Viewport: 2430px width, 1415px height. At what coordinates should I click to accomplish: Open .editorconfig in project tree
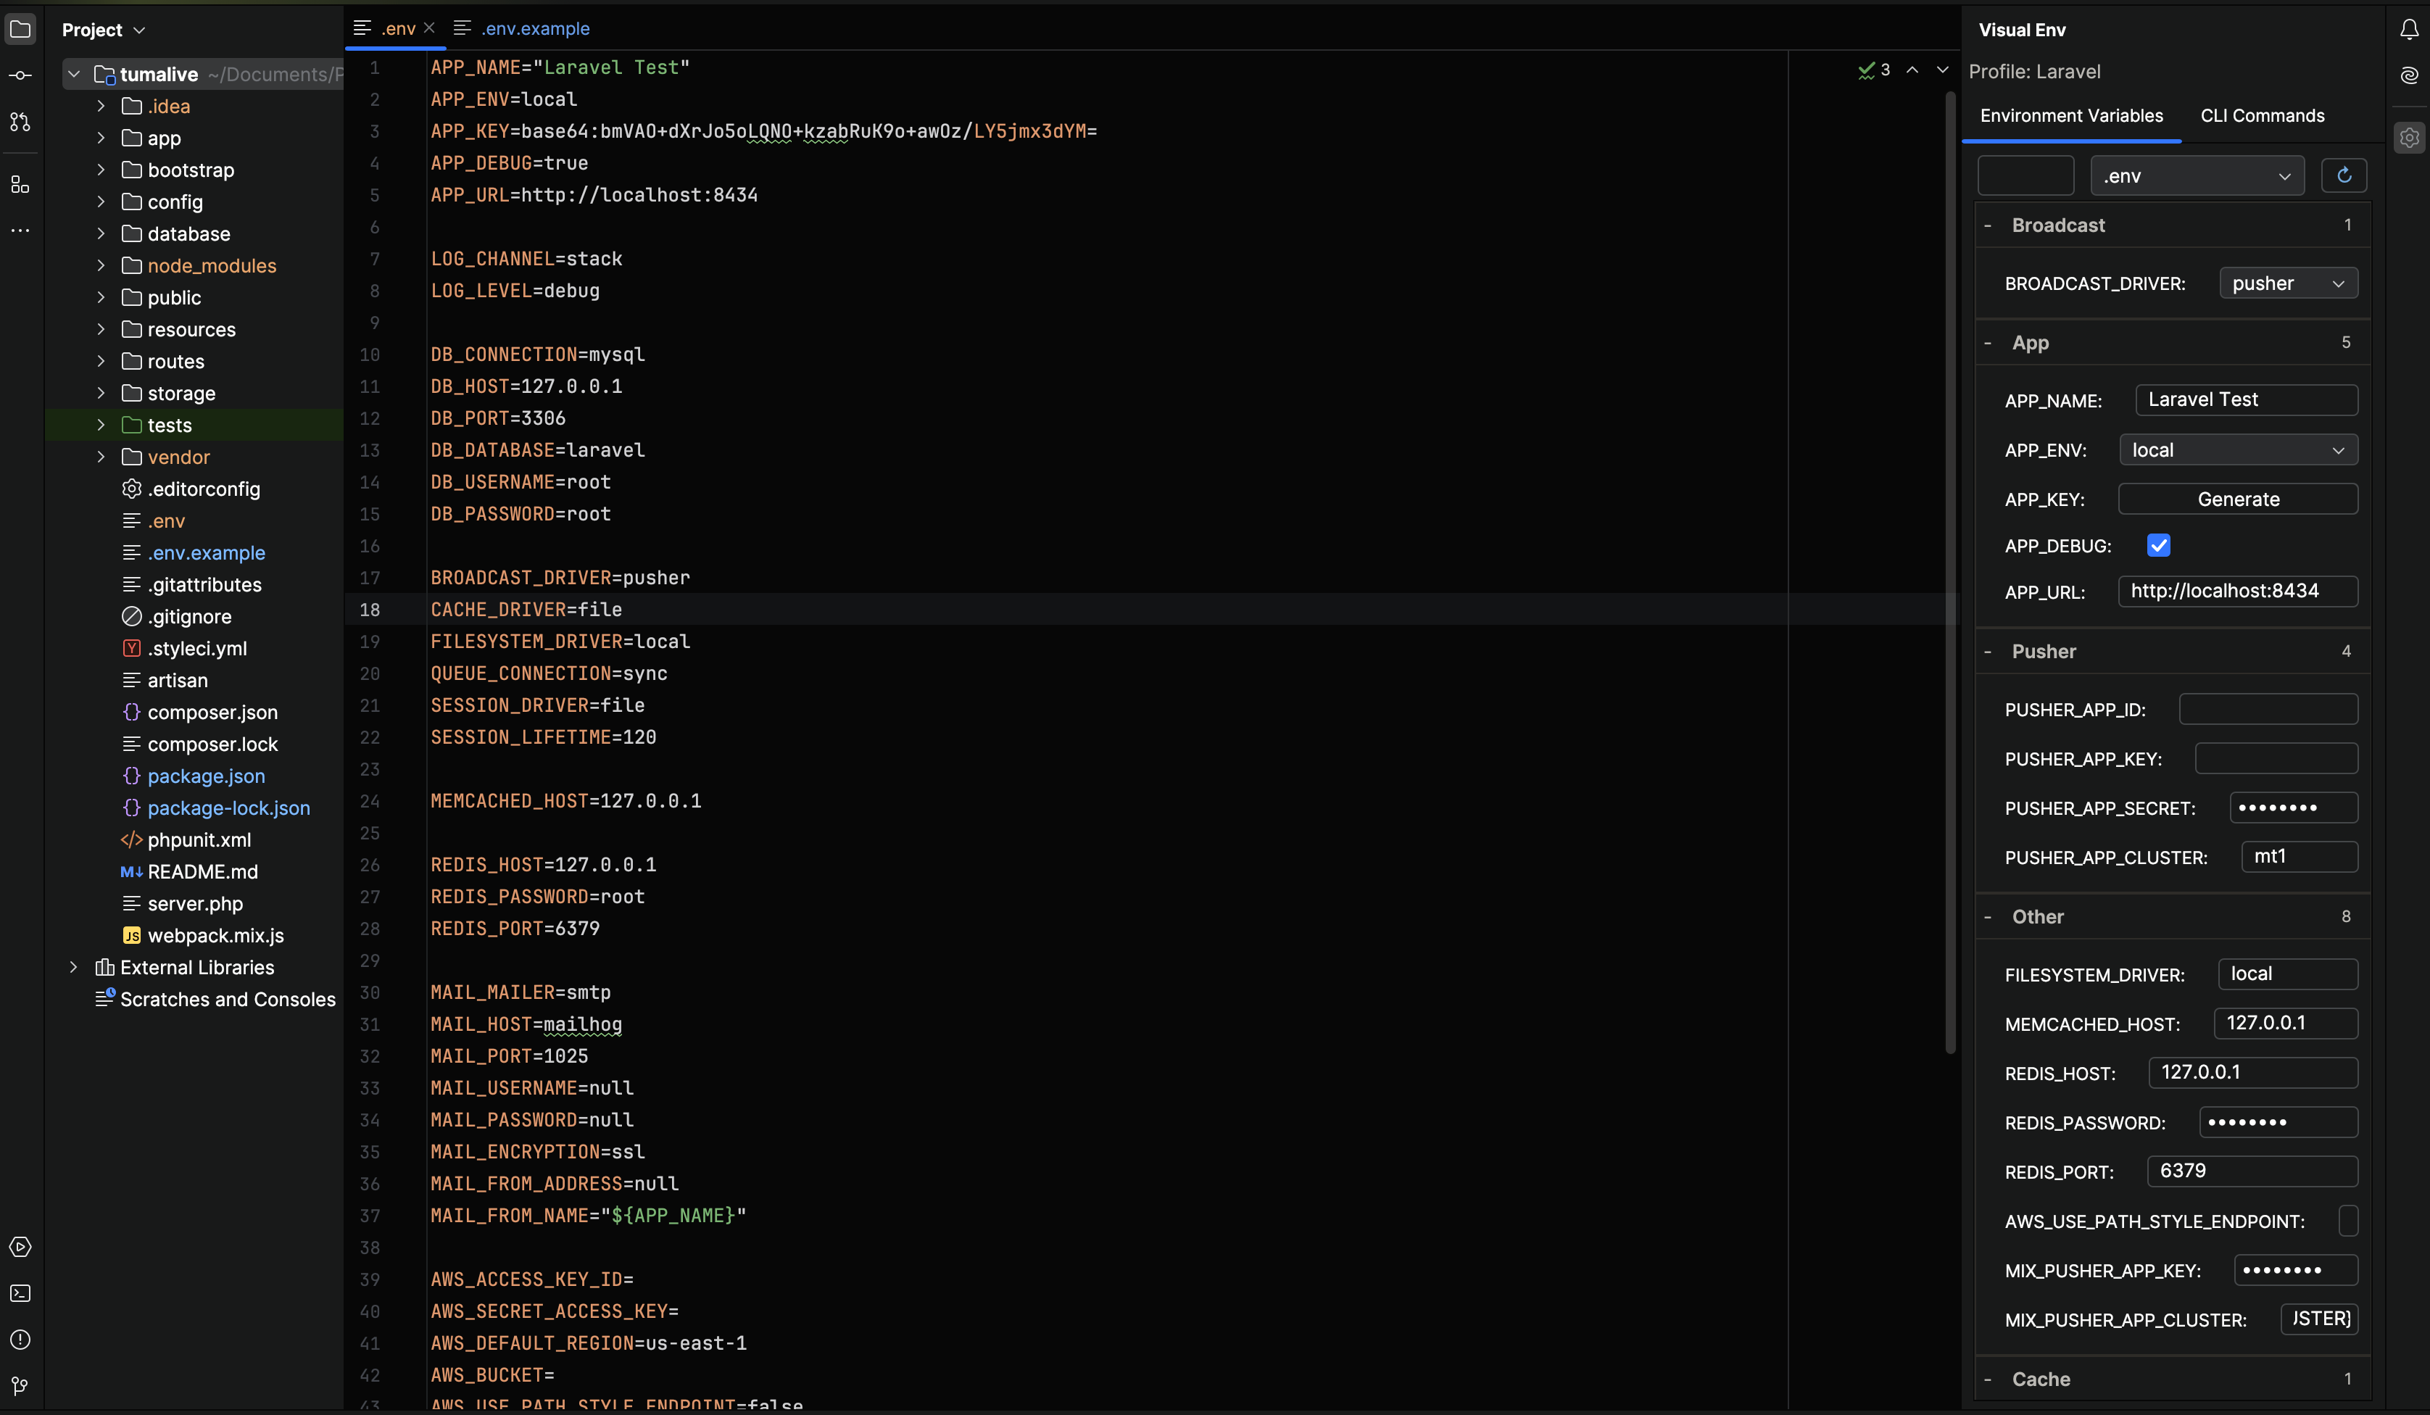[x=204, y=489]
